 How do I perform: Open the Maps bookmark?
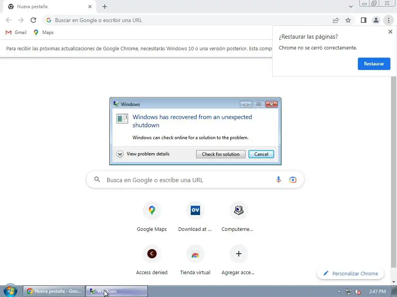coord(43,32)
